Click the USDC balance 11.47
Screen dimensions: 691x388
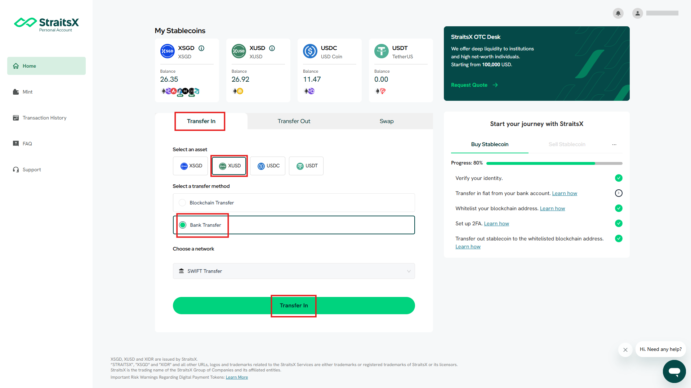312,79
